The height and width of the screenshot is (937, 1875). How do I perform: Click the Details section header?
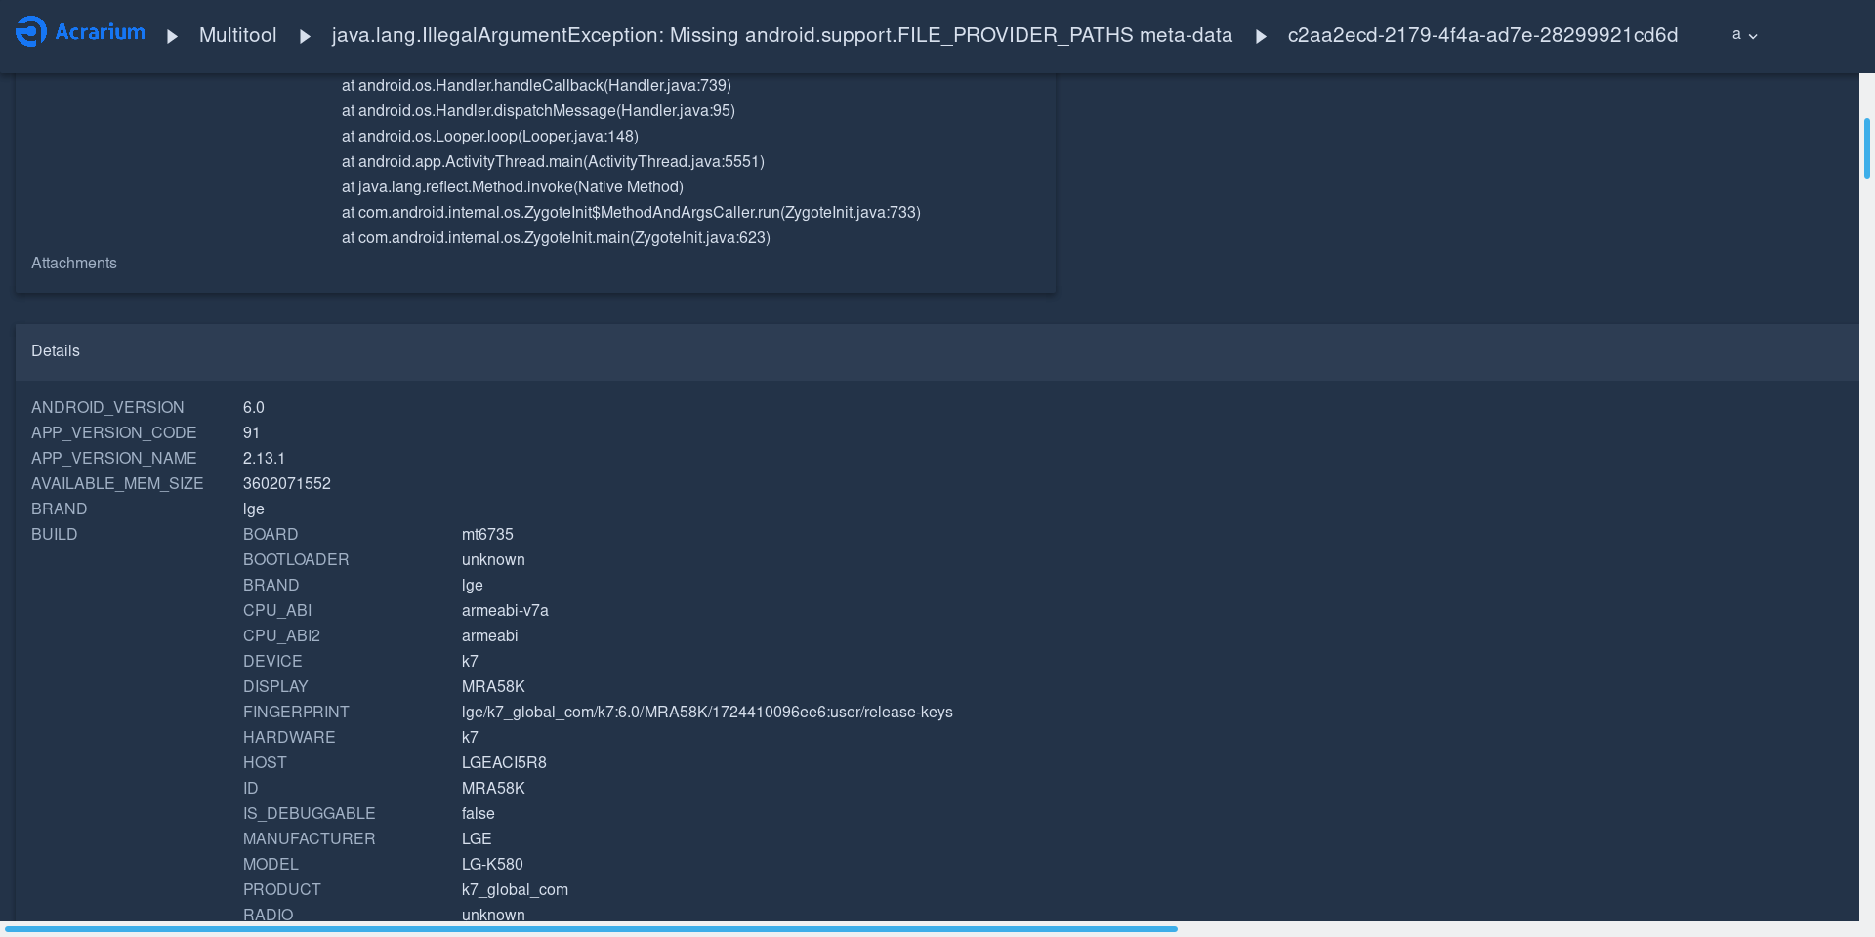tap(937, 351)
